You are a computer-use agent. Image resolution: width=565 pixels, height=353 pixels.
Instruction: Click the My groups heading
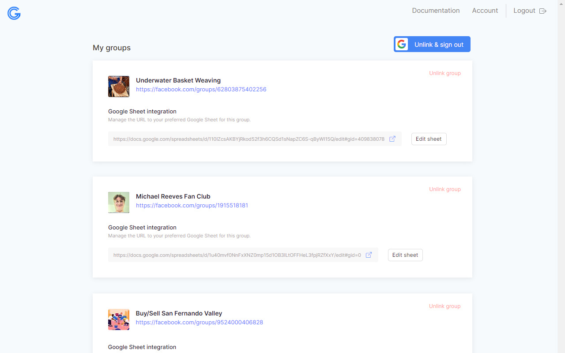tap(112, 48)
